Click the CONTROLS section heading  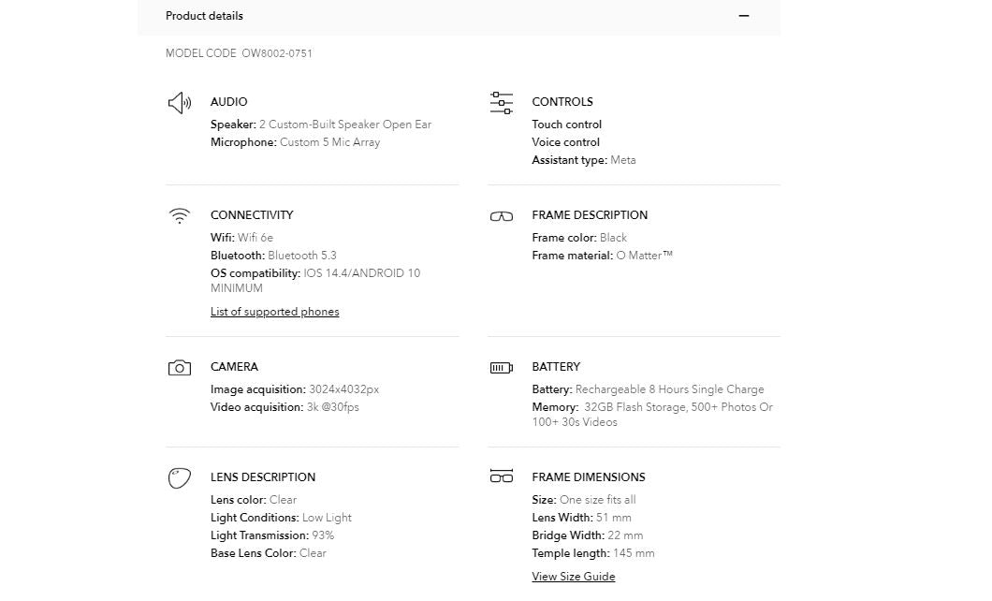point(562,102)
